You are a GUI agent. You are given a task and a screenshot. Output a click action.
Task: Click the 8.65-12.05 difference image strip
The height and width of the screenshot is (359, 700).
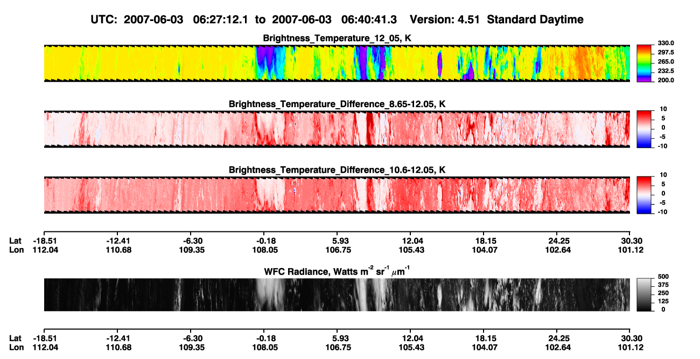(337, 129)
